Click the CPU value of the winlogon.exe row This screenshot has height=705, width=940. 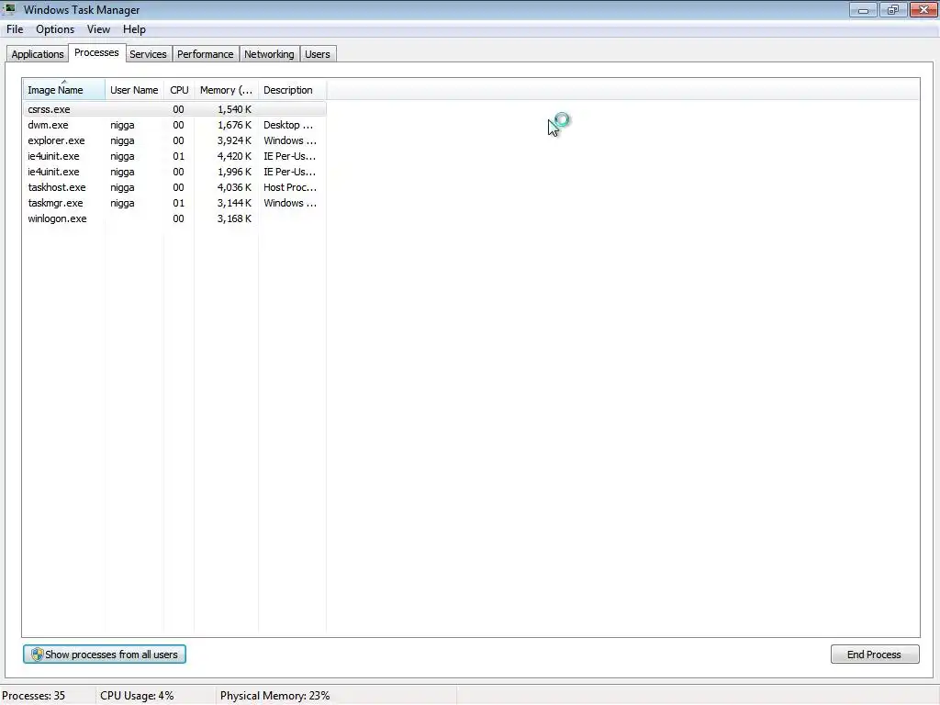pyautogui.click(x=179, y=218)
